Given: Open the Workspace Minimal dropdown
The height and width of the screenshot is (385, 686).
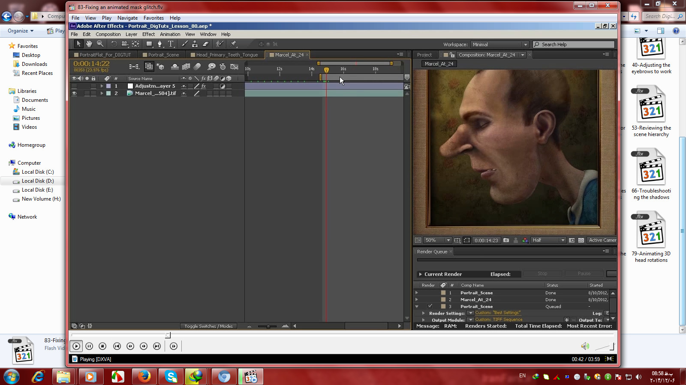Looking at the screenshot, I should [500, 44].
